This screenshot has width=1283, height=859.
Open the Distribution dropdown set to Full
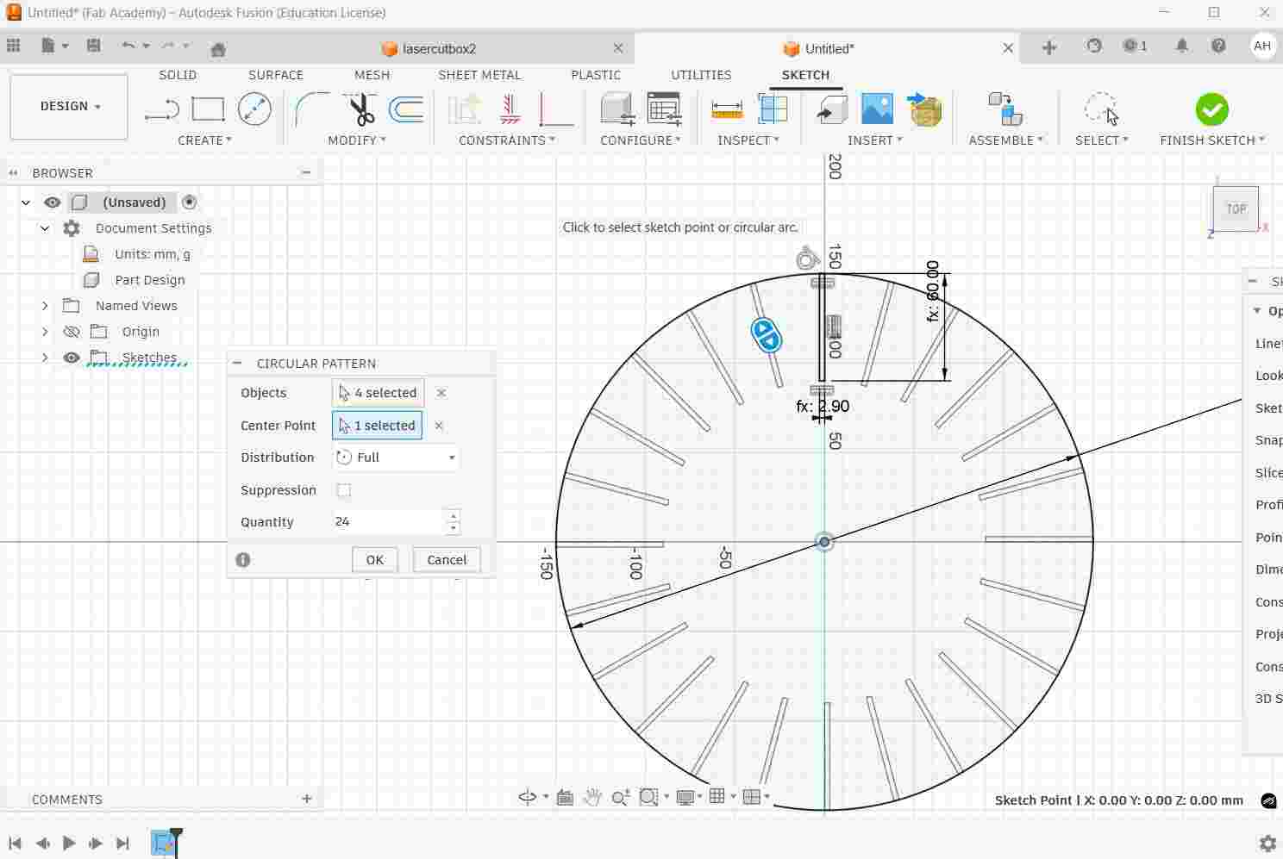tap(397, 458)
